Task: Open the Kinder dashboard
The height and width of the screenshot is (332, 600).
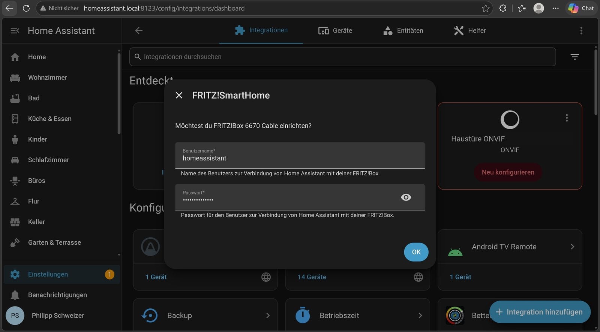Action: tap(61, 139)
